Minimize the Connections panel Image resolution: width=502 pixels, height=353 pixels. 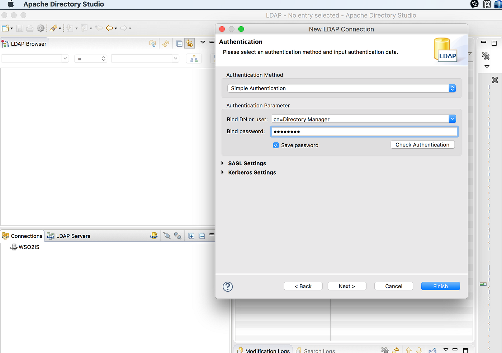pyautogui.click(x=212, y=234)
